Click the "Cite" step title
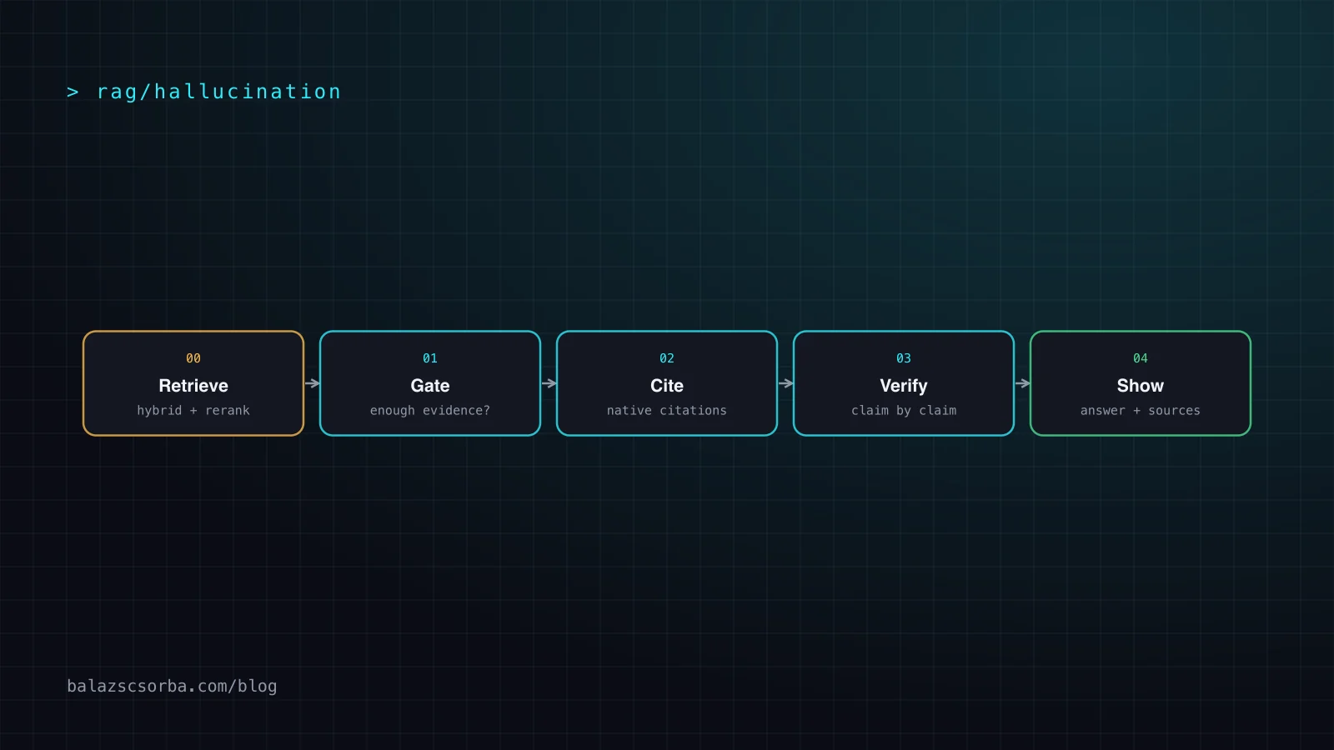Image resolution: width=1334 pixels, height=750 pixels. (667, 386)
